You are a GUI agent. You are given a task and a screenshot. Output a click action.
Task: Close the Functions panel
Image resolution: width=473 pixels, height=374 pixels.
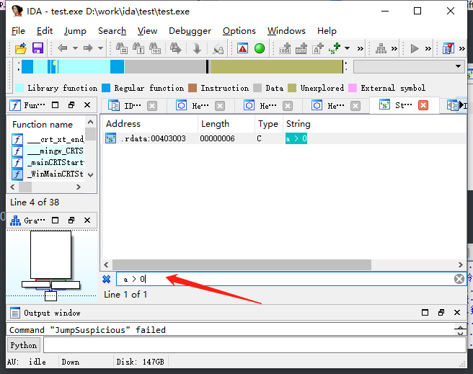tap(87, 105)
